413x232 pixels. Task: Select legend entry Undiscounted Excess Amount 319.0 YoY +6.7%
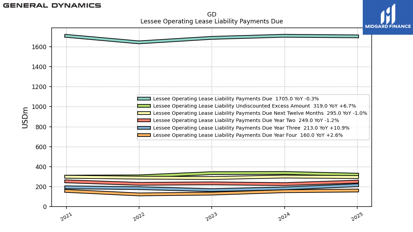(x=255, y=106)
